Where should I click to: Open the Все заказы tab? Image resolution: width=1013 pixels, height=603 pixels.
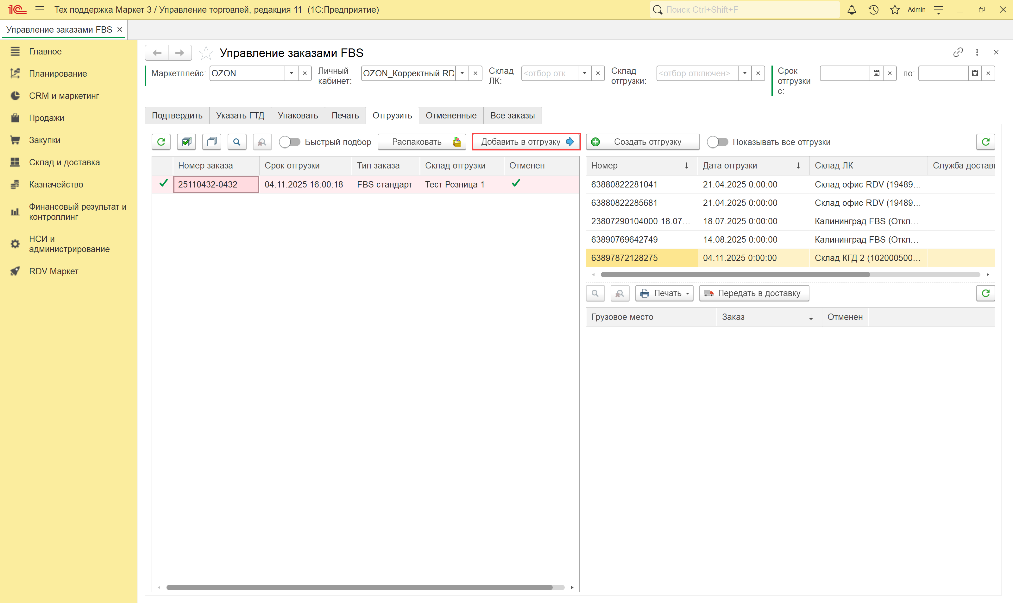(x=512, y=116)
